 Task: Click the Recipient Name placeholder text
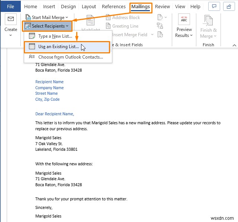coord(49,82)
